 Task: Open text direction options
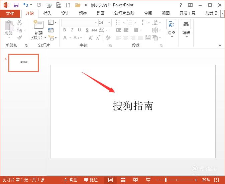(x=156, y=22)
